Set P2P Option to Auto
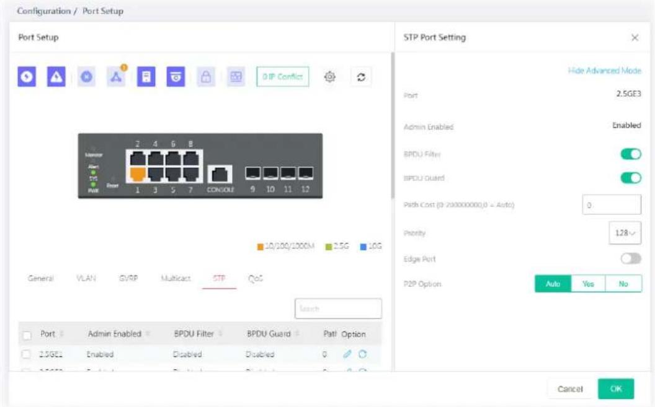The width and height of the screenshot is (655, 407). [553, 284]
